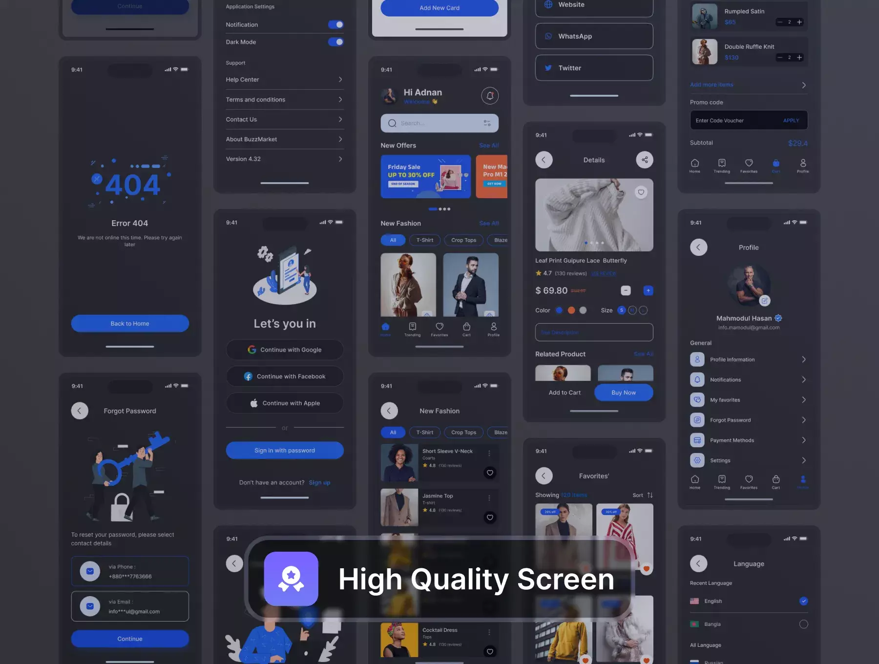Viewport: 879px width, 664px height.
Task: Open Profile Information row
Action: pos(748,359)
